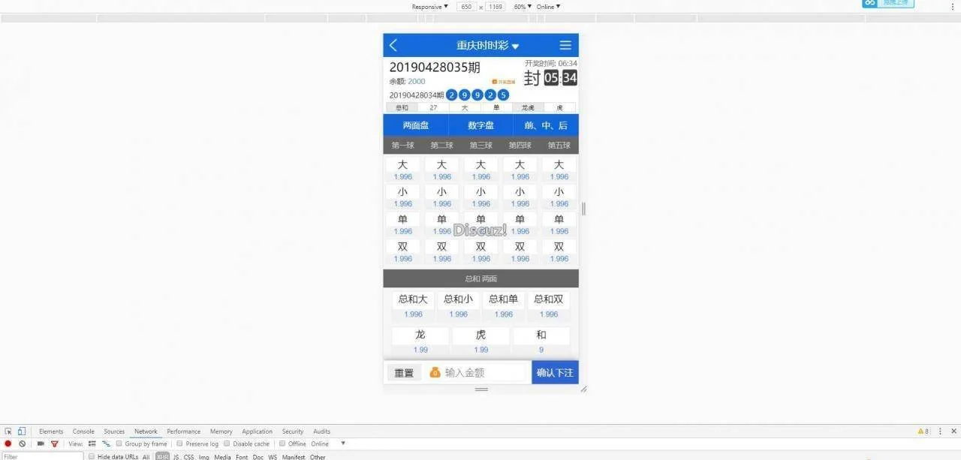Click the red filter funnel icon
The height and width of the screenshot is (460, 961).
pyautogui.click(x=54, y=443)
